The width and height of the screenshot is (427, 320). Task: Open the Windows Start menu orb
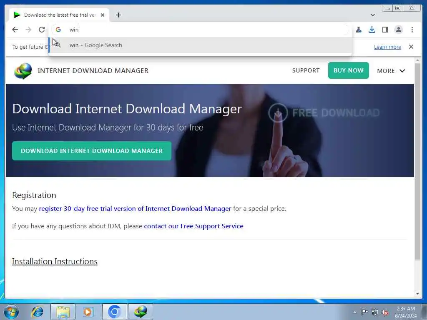tap(11, 312)
